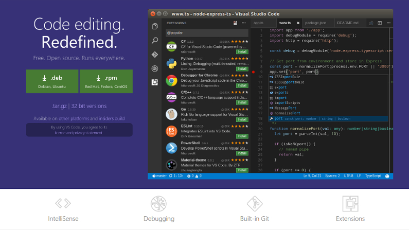This screenshot has height=230, width=409.
Task: Click the Go gopher extension icon
Action: [x=171, y=114]
